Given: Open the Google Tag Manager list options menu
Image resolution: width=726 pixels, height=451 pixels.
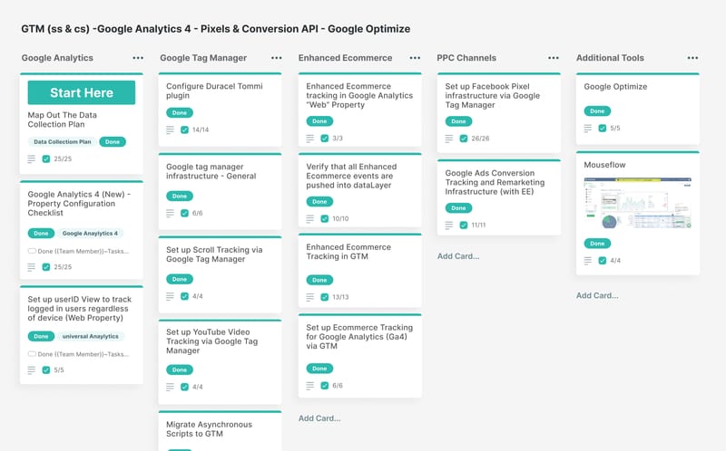Looking at the screenshot, I should [277, 58].
